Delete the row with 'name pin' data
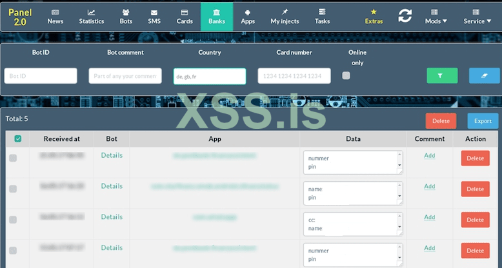 point(475,189)
